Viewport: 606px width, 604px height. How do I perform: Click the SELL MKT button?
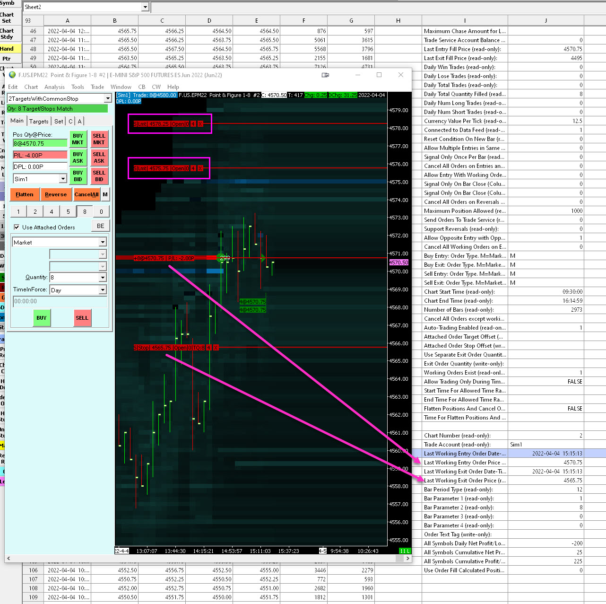99,139
